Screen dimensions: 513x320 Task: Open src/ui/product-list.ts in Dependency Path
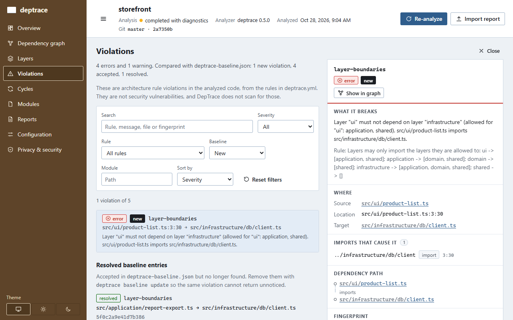pyautogui.click(x=373, y=283)
